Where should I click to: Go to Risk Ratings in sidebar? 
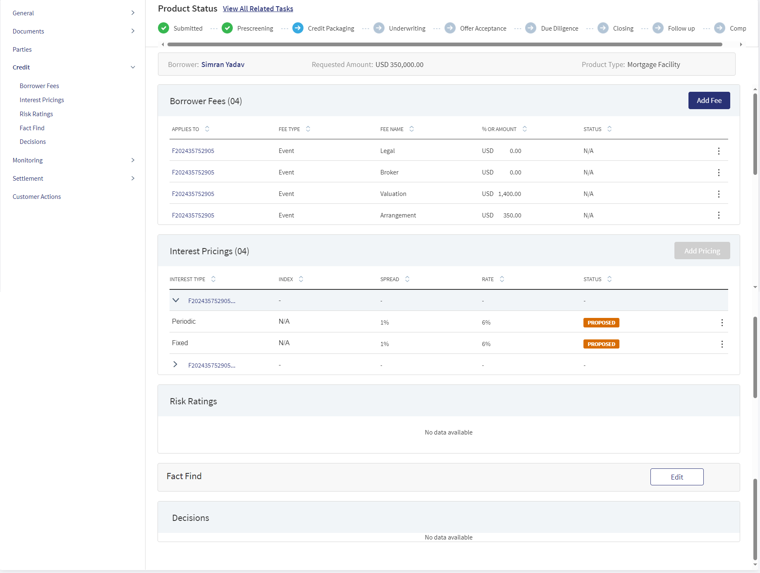click(36, 114)
